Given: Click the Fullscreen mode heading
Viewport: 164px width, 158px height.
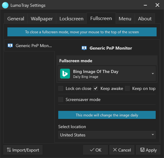Looking at the screenshot, I should pyautogui.click(x=76, y=61).
